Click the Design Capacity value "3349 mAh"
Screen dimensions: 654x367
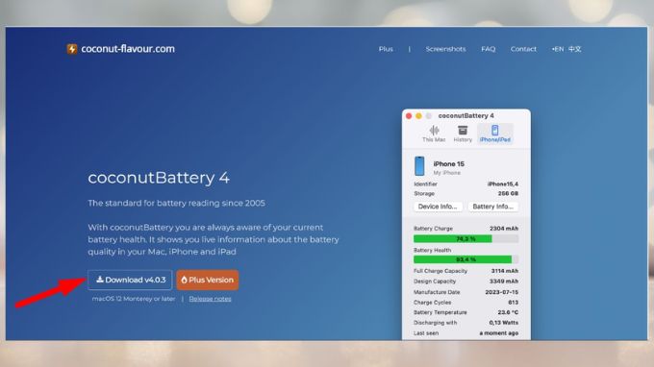click(504, 281)
